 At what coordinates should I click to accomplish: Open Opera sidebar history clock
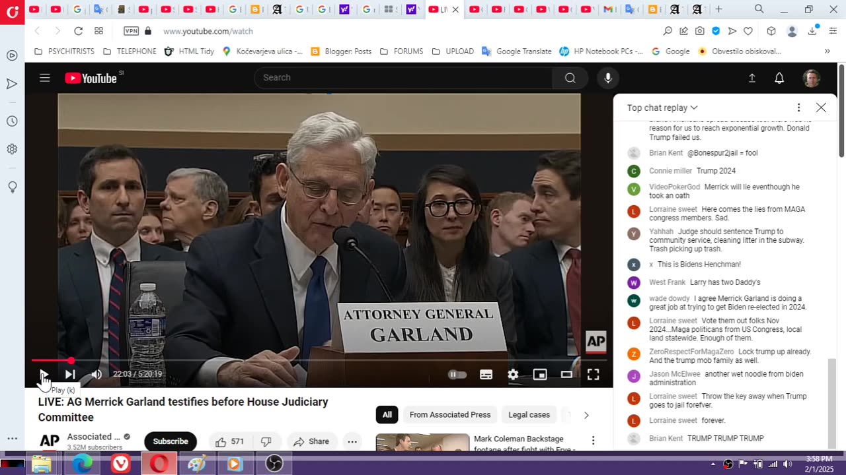tap(12, 121)
